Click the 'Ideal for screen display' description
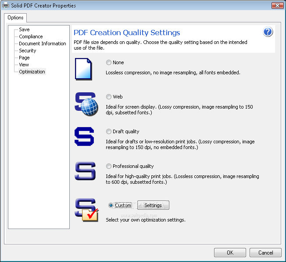This screenshot has width=286, height=262. point(179,109)
